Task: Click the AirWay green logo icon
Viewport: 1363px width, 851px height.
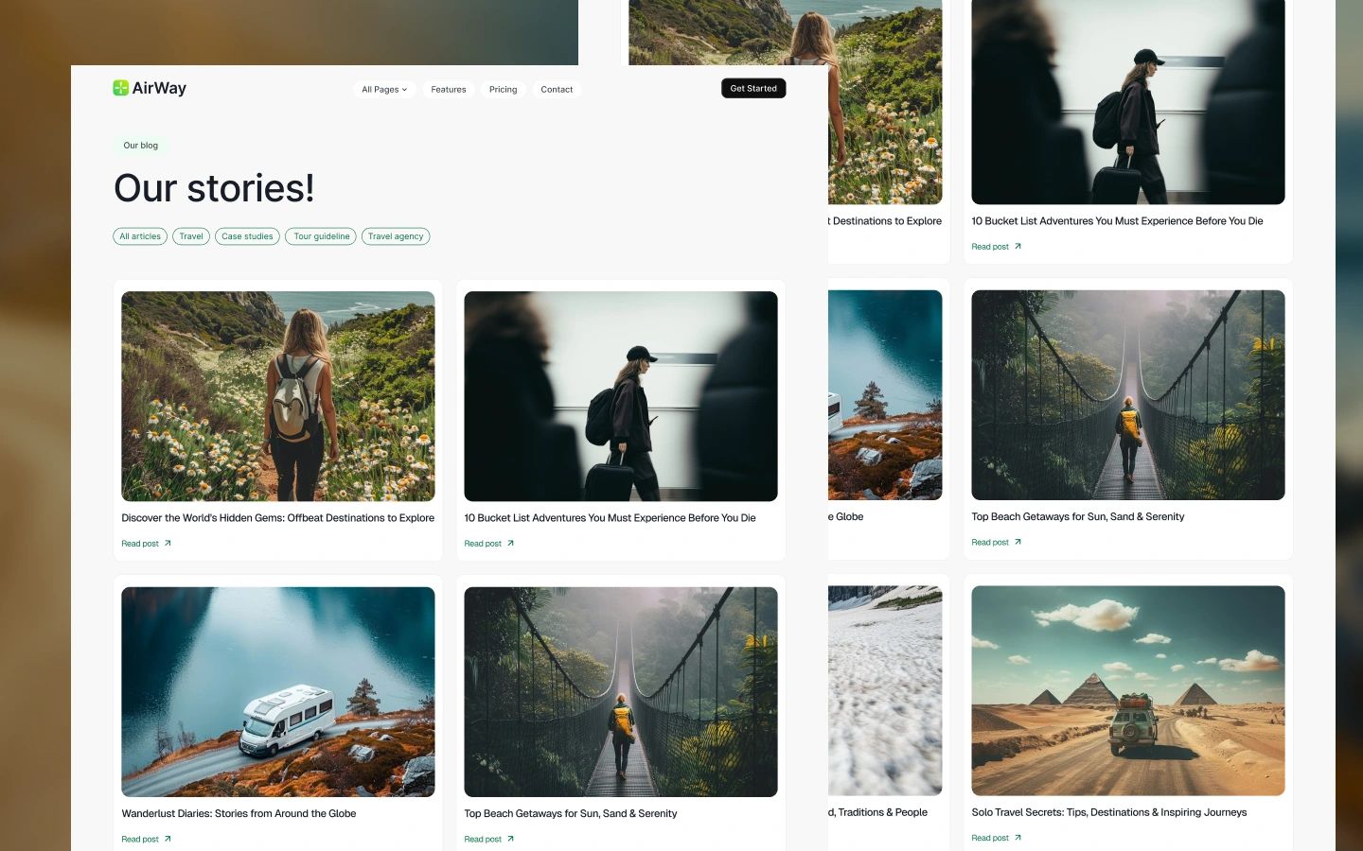Action: tap(120, 88)
